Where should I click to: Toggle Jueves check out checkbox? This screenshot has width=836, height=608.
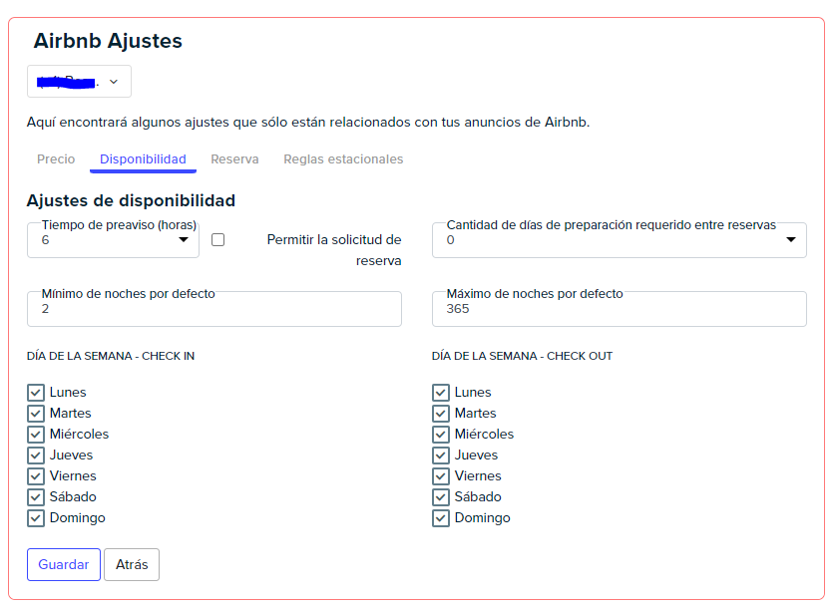point(441,456)
